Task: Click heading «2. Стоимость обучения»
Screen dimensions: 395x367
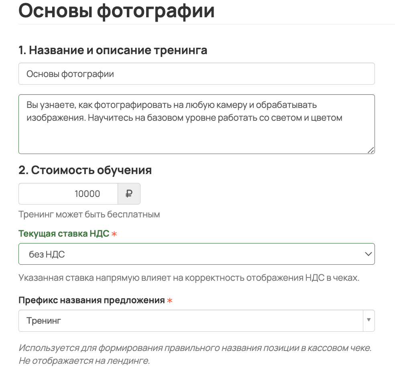Action: click(x=85, y=170)
